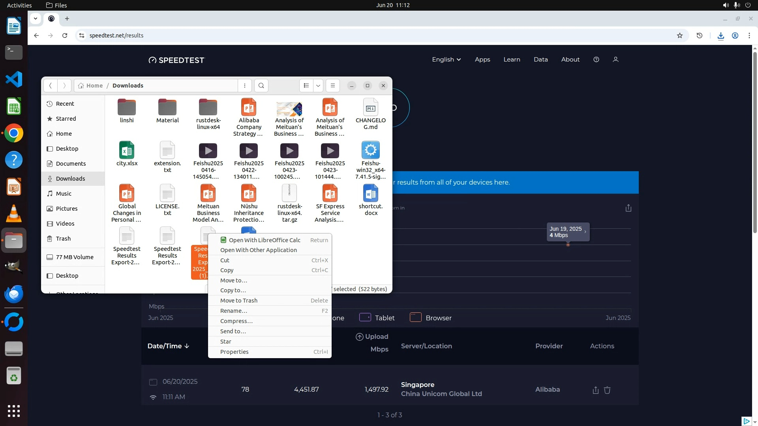Open Chrome downloads icon in toolbar

coord(720,35)
